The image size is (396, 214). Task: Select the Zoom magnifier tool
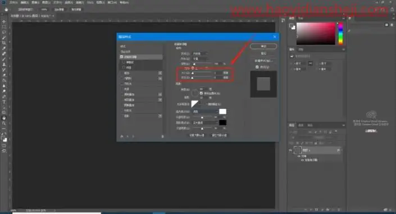4,124
